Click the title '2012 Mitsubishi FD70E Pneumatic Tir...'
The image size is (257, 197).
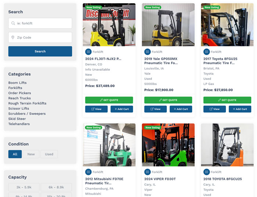104,181
